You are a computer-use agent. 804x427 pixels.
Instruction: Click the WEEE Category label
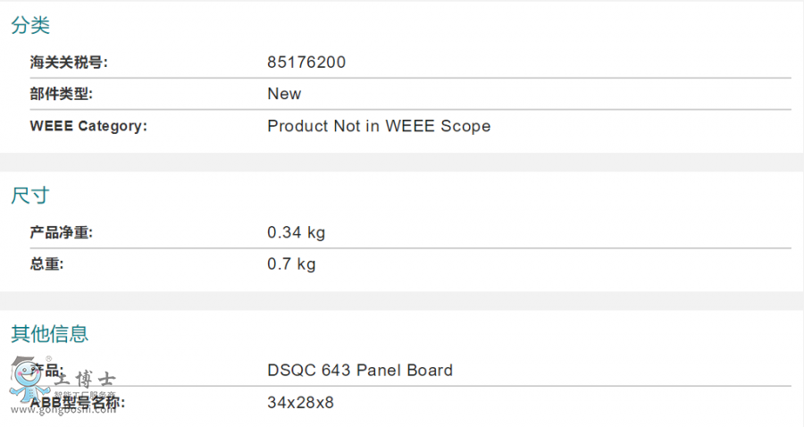point(88,126)
